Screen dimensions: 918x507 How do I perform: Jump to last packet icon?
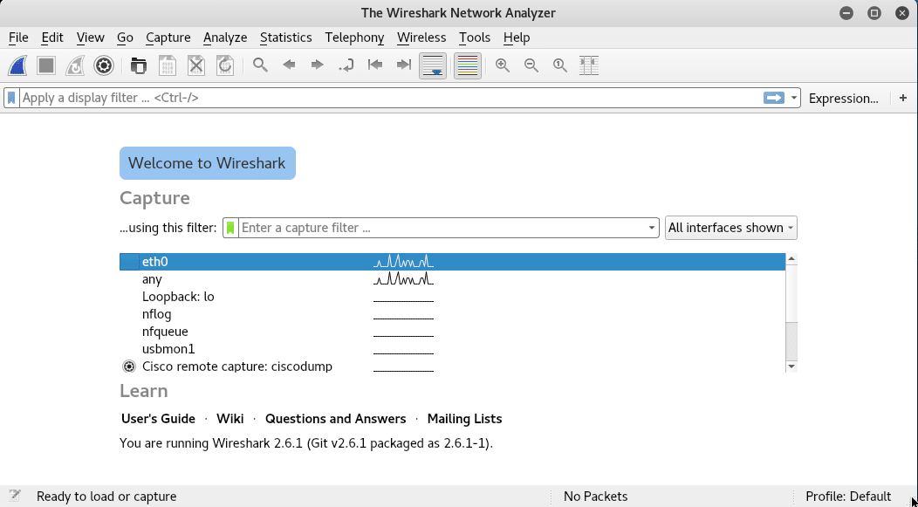(403, 65)
